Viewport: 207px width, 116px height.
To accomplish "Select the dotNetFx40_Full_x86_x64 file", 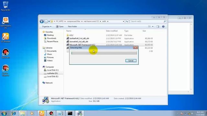I will pyautogui.click(x=110, y=38).
